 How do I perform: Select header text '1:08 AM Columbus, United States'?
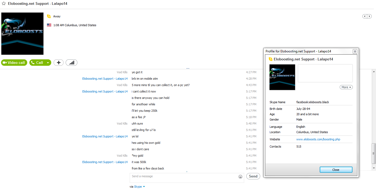click(x=75, y=25)
